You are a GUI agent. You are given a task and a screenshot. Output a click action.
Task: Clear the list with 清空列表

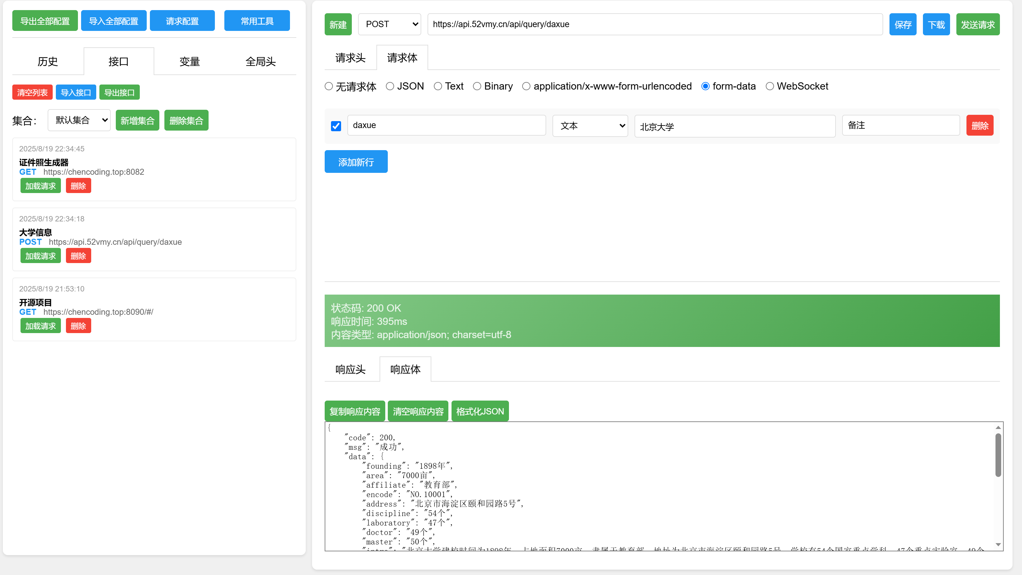click(32, 92)
